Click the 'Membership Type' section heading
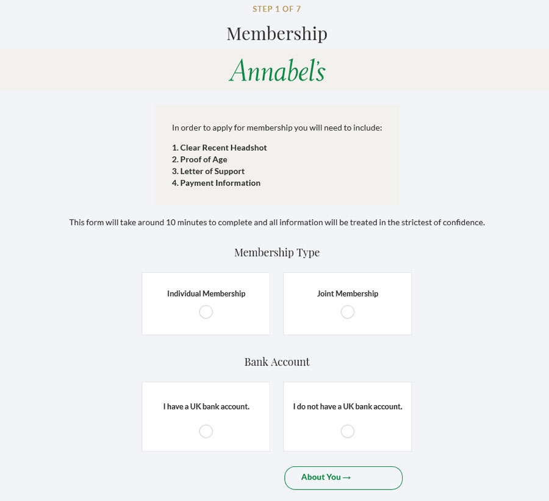Screen dimensions: 549x501 [277, 253]
